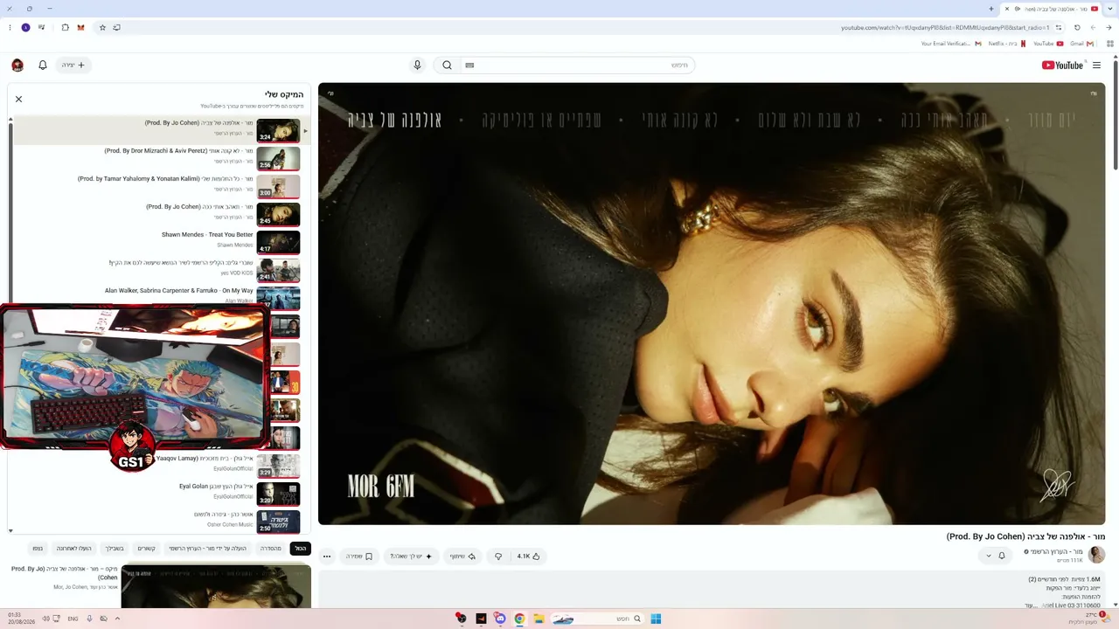Go to YouTube home via the logo
The image size is (1119, 629).
pos(1063,65)
